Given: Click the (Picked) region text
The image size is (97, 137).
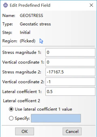Looking at the screenshot, I should (27, 41).
